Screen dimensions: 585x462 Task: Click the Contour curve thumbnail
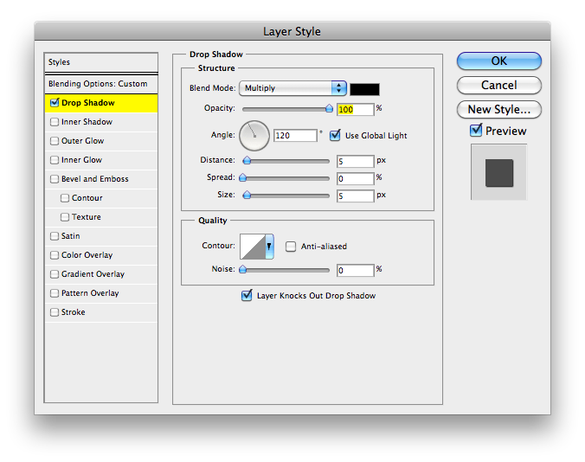252,247
